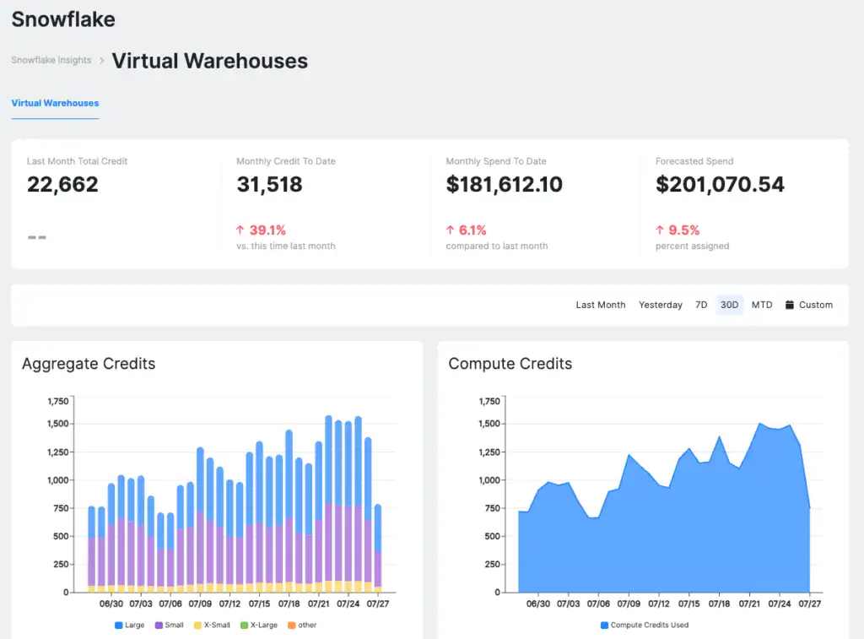Click the Virtual Warehouses page heading
Image resolution: width=864 pixels, height=639 pixels.
coord(210,61)
